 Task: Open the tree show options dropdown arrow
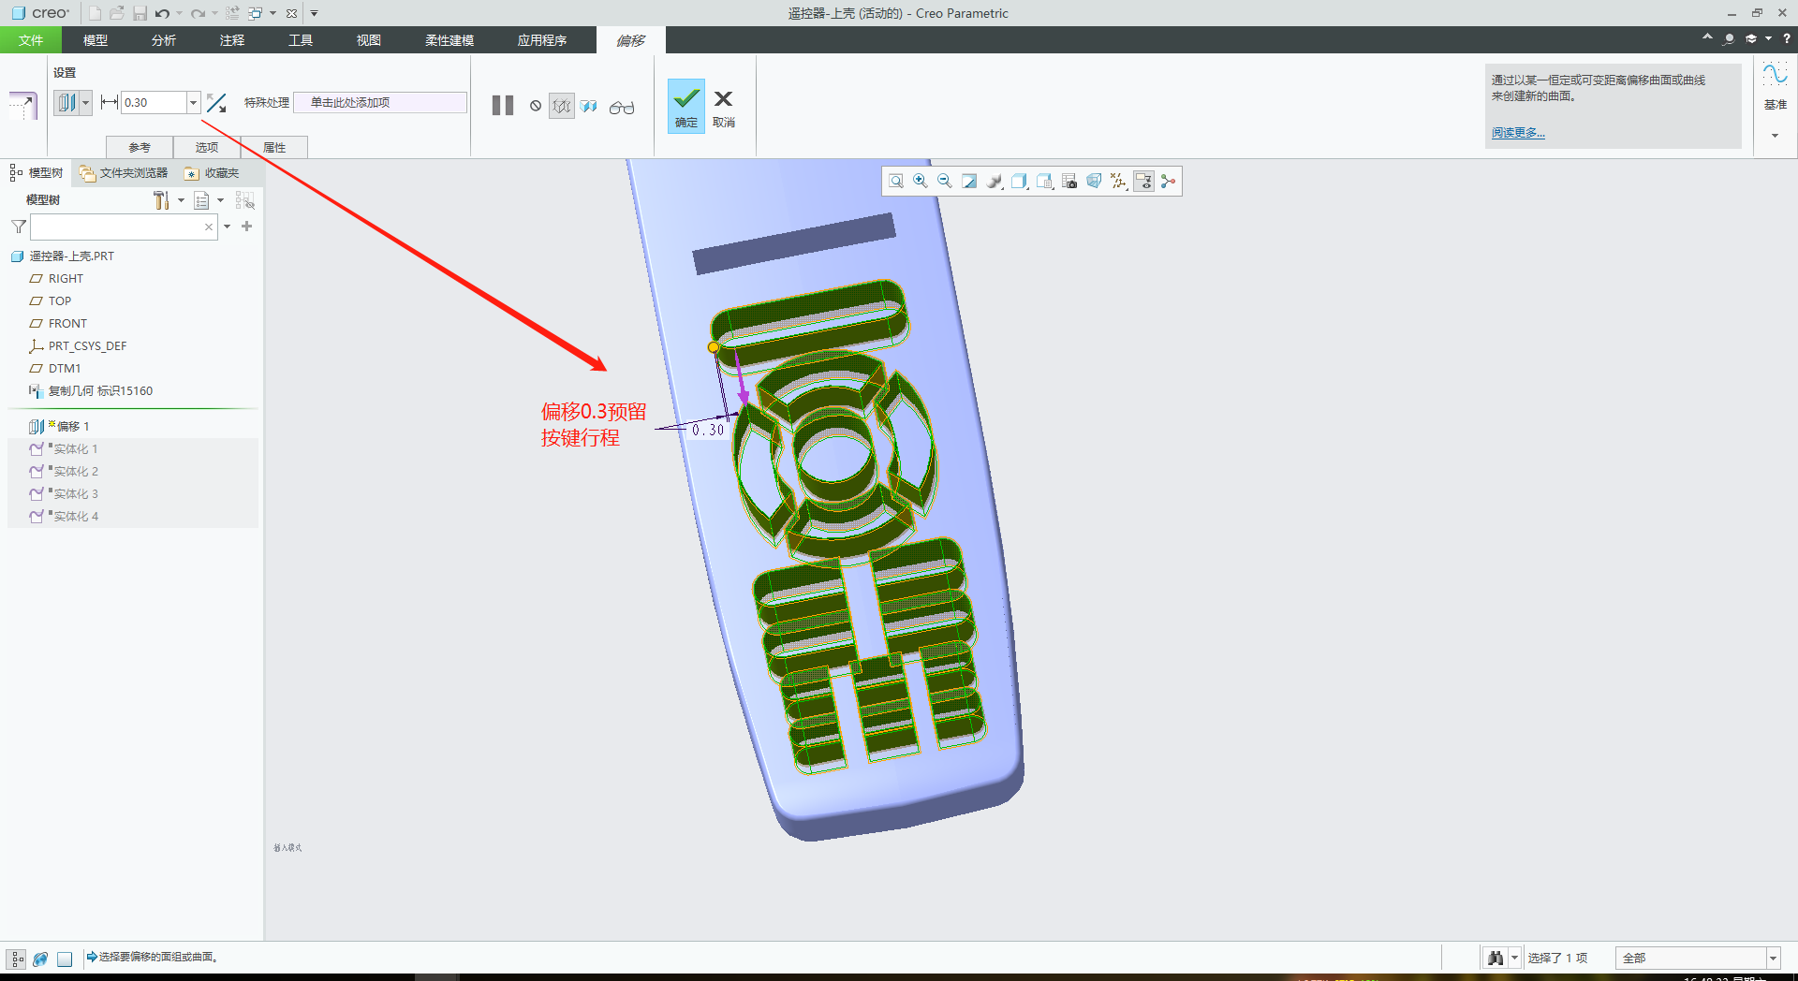220,200
